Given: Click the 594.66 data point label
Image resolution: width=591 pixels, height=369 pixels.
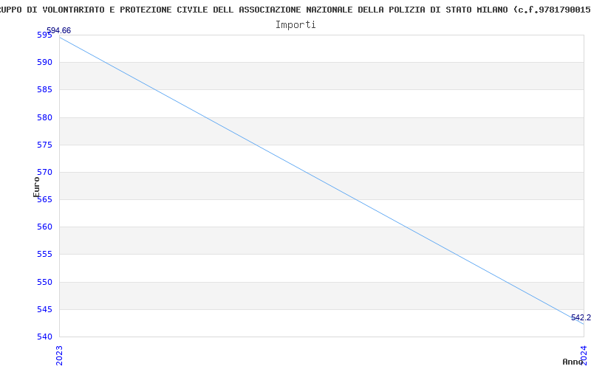Looking at the screenshot, I should [59, 30].
